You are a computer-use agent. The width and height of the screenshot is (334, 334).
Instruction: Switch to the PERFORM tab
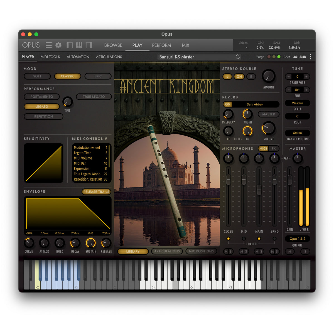point(161,45)
